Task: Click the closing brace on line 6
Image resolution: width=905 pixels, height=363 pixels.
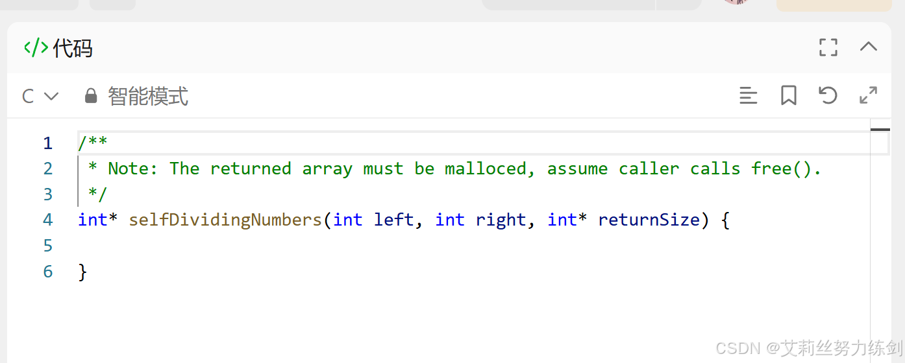Action: (82, 272)
